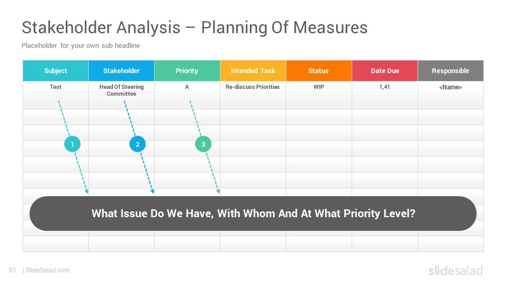505x284 pixels.
Task: Click the numbered circle 1 marker
Action: 72,144
